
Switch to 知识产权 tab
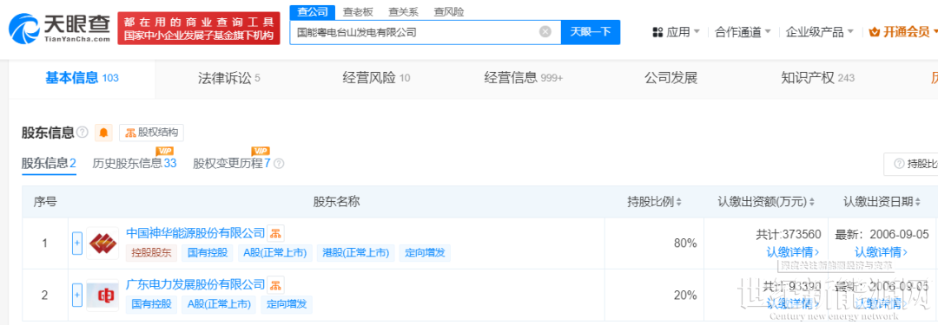818,78
